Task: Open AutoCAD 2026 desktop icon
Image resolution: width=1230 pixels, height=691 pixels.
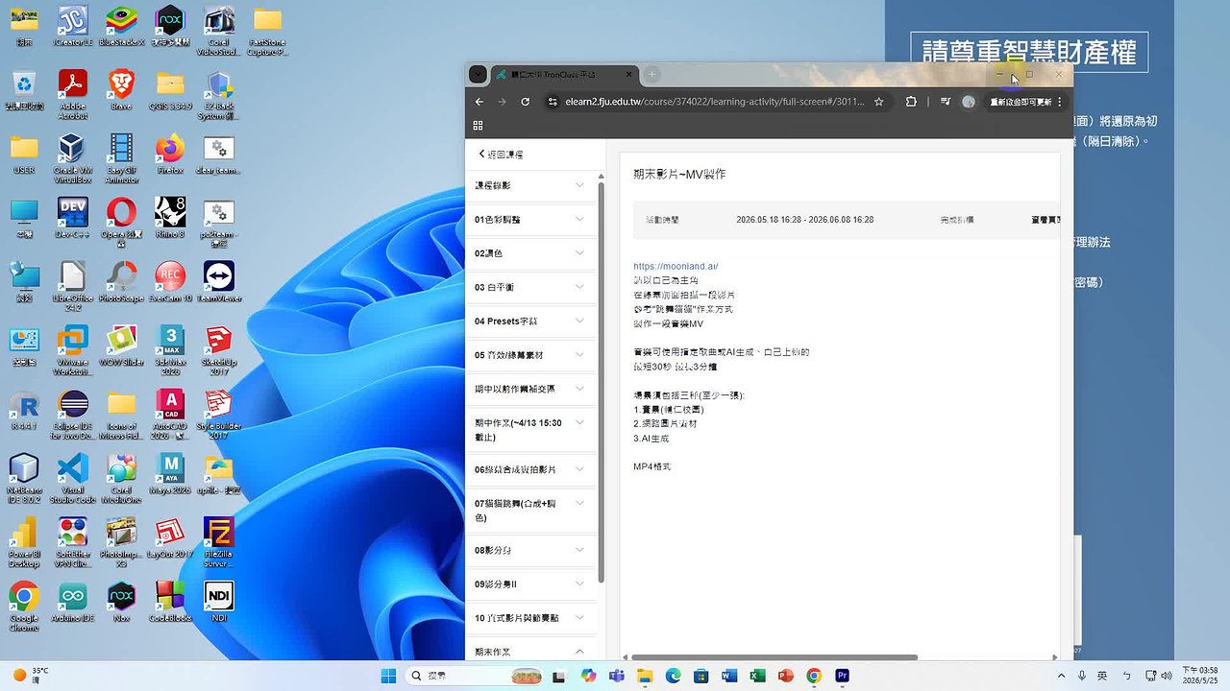Action: [170, 415]
